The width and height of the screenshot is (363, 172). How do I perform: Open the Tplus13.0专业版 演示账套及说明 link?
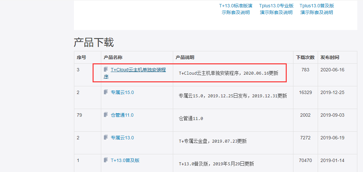[x=276, y=9]
